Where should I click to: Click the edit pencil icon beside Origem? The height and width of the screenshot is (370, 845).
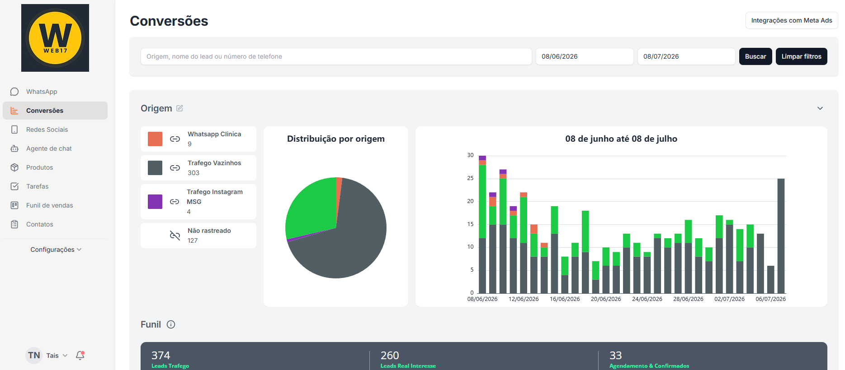pyautogui.click(x=179, y=108)
